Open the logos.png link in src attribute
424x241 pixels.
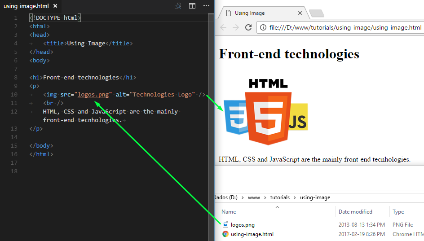pyautogui.click(x=93, y=95)
